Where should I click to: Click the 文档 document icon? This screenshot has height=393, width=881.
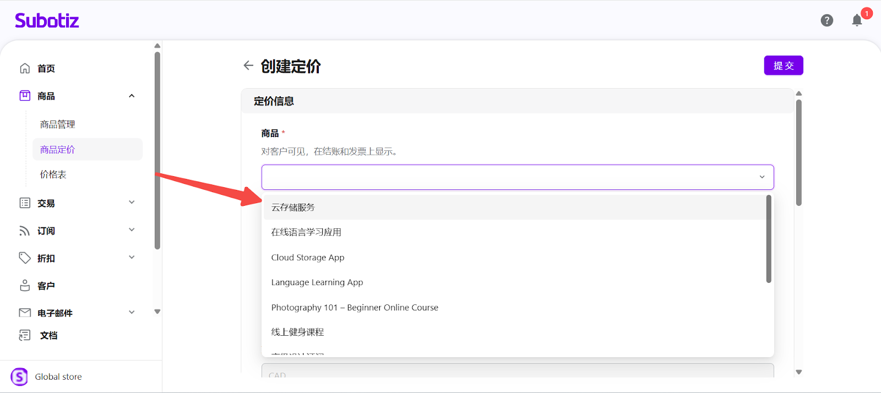click(25, 335)
